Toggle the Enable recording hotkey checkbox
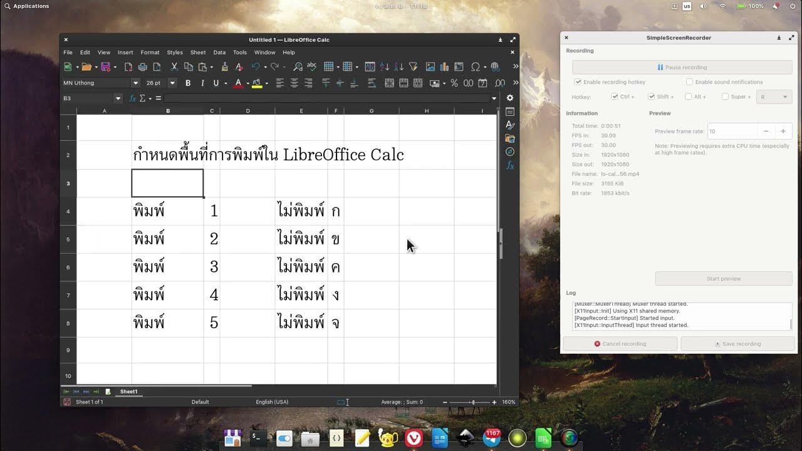The width and height of the screenshot is (802, 451). [578, 82]
